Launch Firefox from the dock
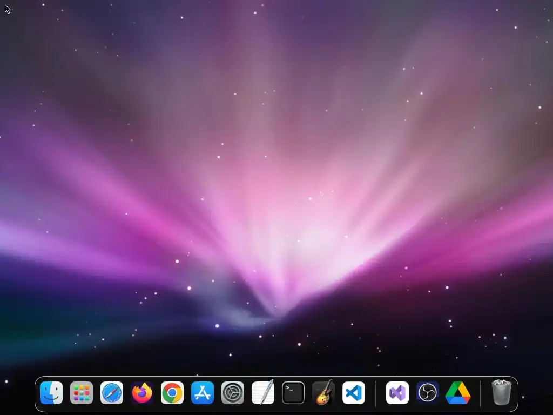Image resolution: width=553 pixels, height=415 pixels. click(x=142, y=393)
